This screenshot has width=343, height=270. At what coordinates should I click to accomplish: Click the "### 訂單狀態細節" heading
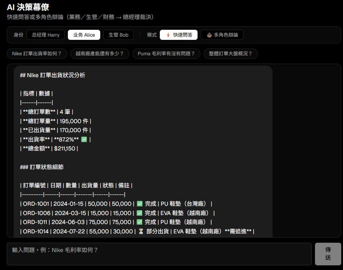click(42, 167)
